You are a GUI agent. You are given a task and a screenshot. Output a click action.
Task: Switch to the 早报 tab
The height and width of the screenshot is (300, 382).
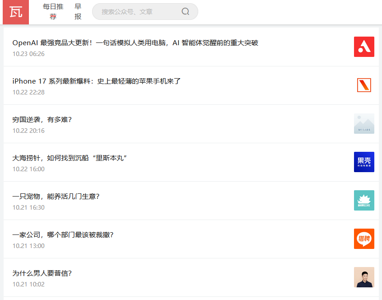pyautogui.click(x=78, y=11)
